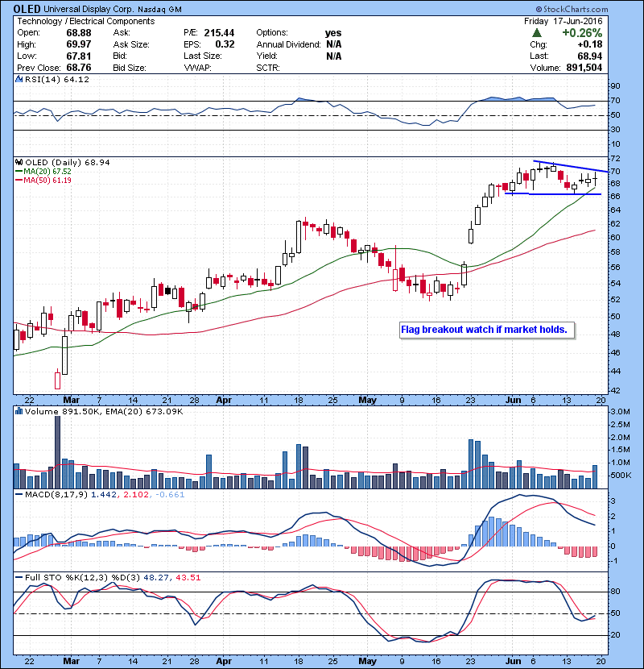The image size is (644, 669).
Task: Click the Annual Dividend N/A value
Action: coord(334,44)
